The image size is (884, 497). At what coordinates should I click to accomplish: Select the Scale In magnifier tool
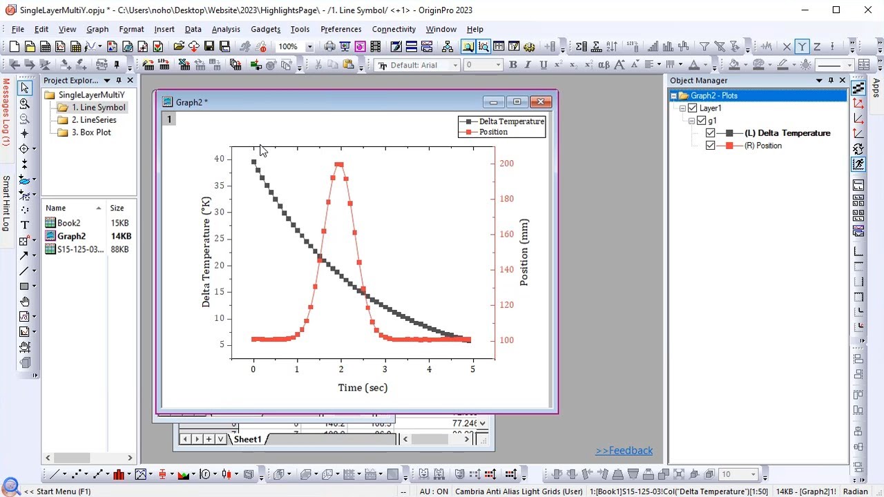[25, 103]
